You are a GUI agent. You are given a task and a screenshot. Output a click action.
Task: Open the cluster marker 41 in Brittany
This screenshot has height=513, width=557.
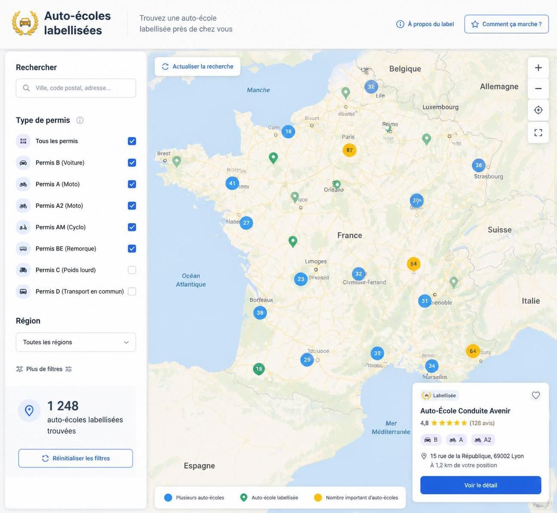232,183
